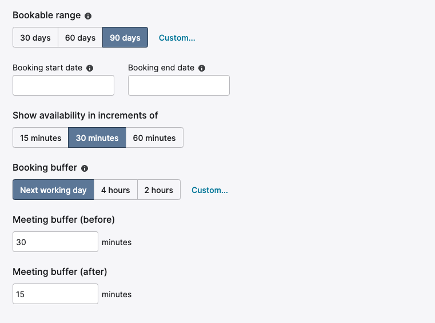Click the Meeting buffer (before) minutes field
The width and height of the screenshot is (435, 323).
coord(55,242)
